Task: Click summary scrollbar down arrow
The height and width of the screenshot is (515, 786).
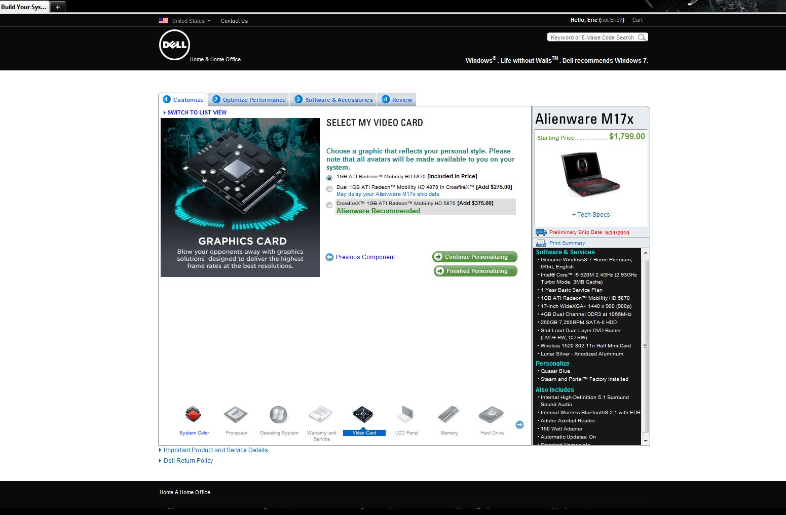Action: (646, 441)
